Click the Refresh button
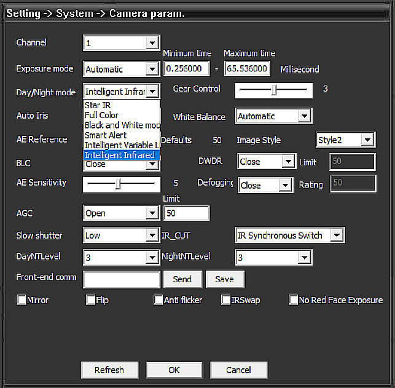 pyautogui.click(x=109, y=370)
